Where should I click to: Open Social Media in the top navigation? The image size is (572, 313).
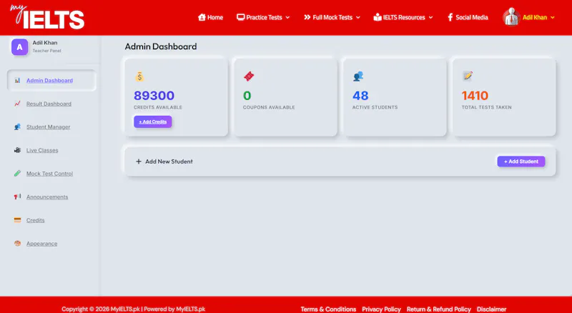[472, 17]
